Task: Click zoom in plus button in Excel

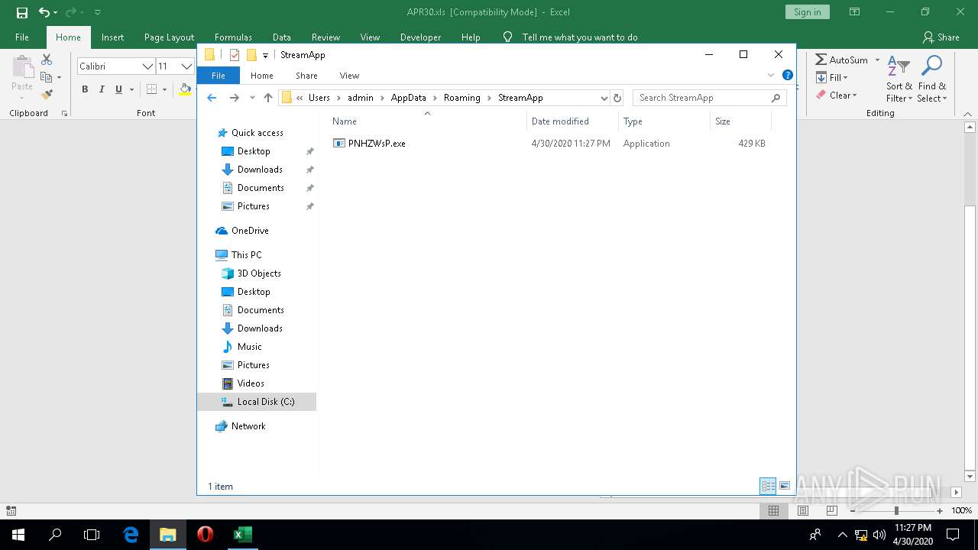Action: click(939, 510)
